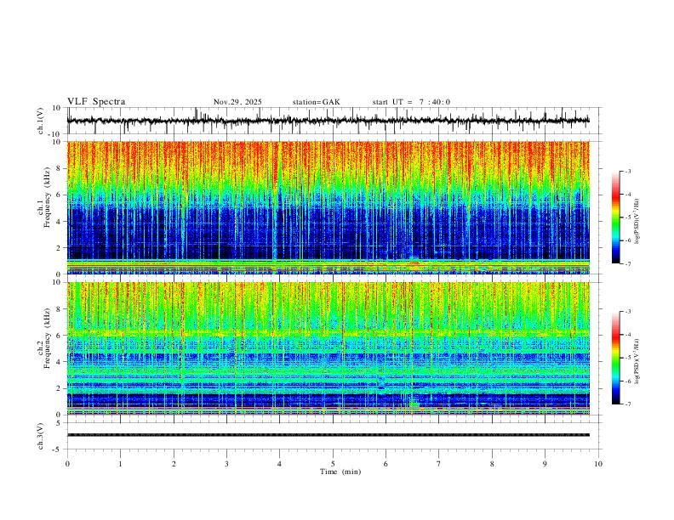This screenshot has height=520, width=674.
Task: Click the '5' time axis tick label
Action: (333, 464)
